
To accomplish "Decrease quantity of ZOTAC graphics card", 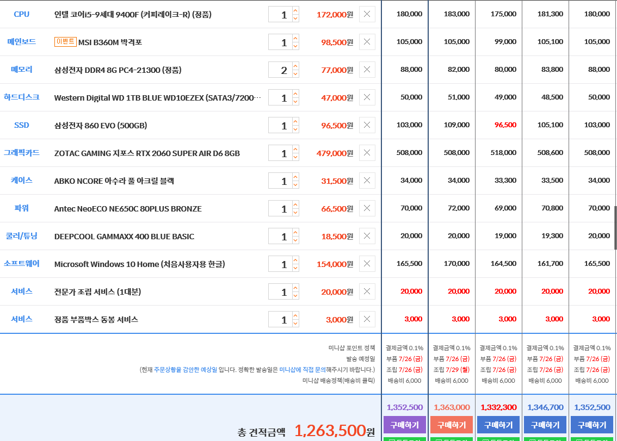I will tap(295, 157).
